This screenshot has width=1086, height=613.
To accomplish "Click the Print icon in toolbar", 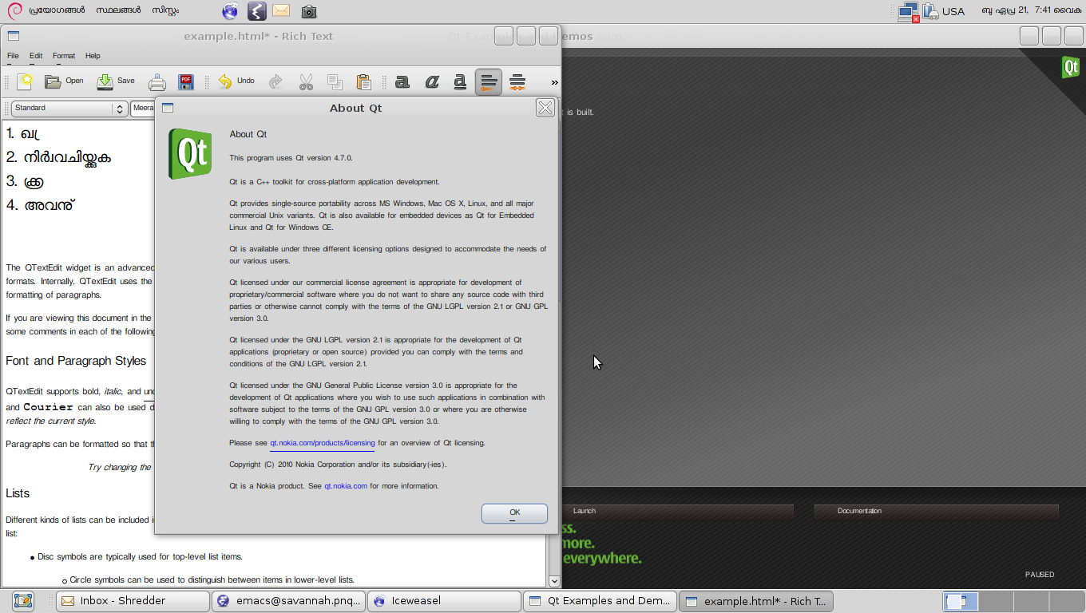I will (x=157, y=81).
